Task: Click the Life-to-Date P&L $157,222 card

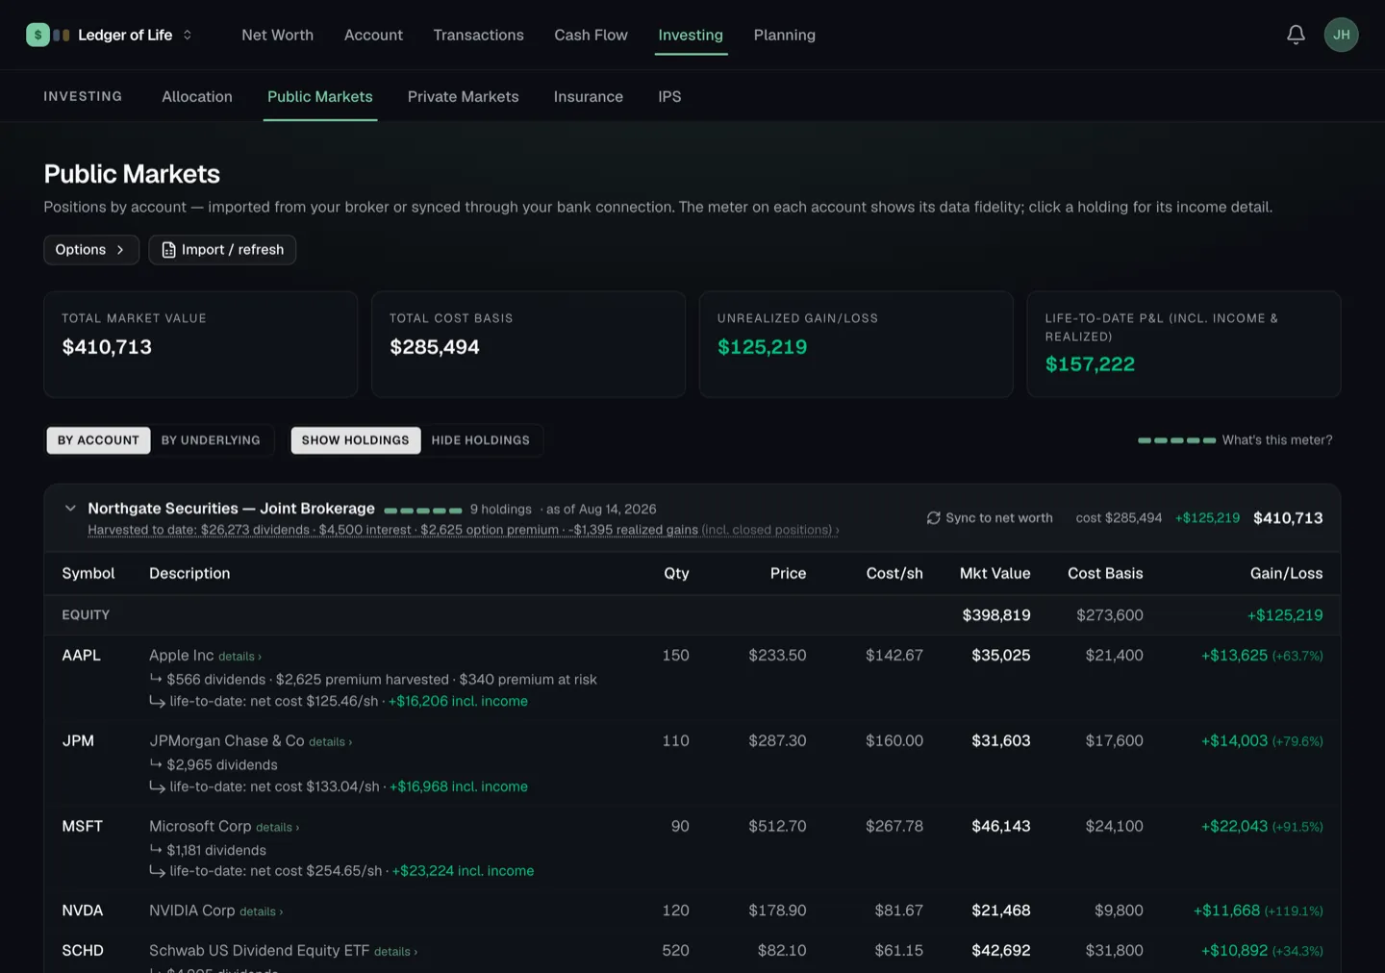Action: pos(1184,344)
